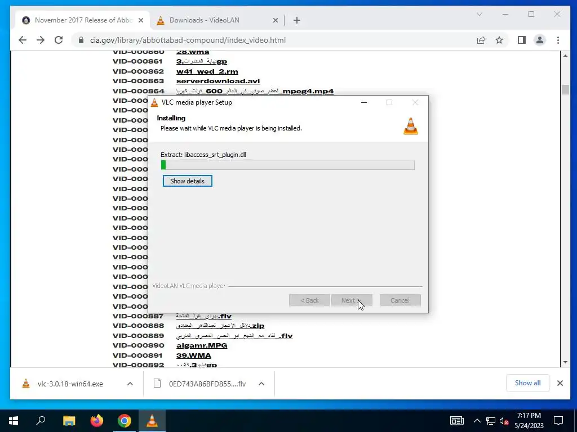The image size is (577, 432).
Task: Click the VID-000890 label text
Action: pos(138,345)
